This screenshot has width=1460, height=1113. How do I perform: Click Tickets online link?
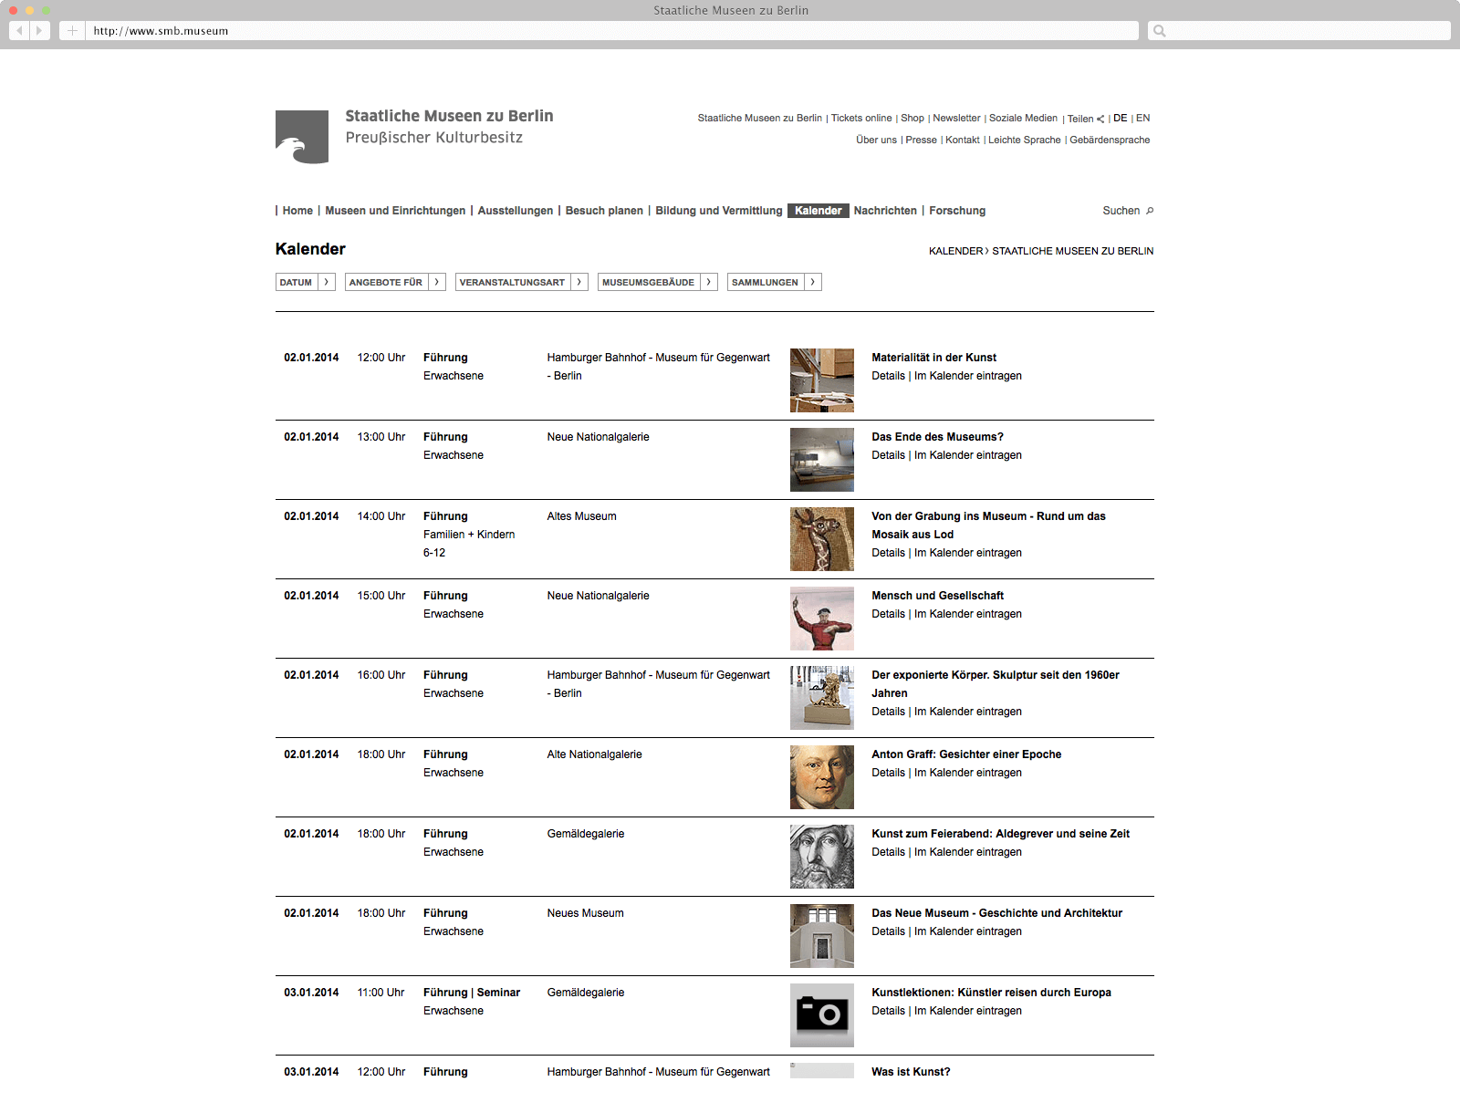[861, 118]
